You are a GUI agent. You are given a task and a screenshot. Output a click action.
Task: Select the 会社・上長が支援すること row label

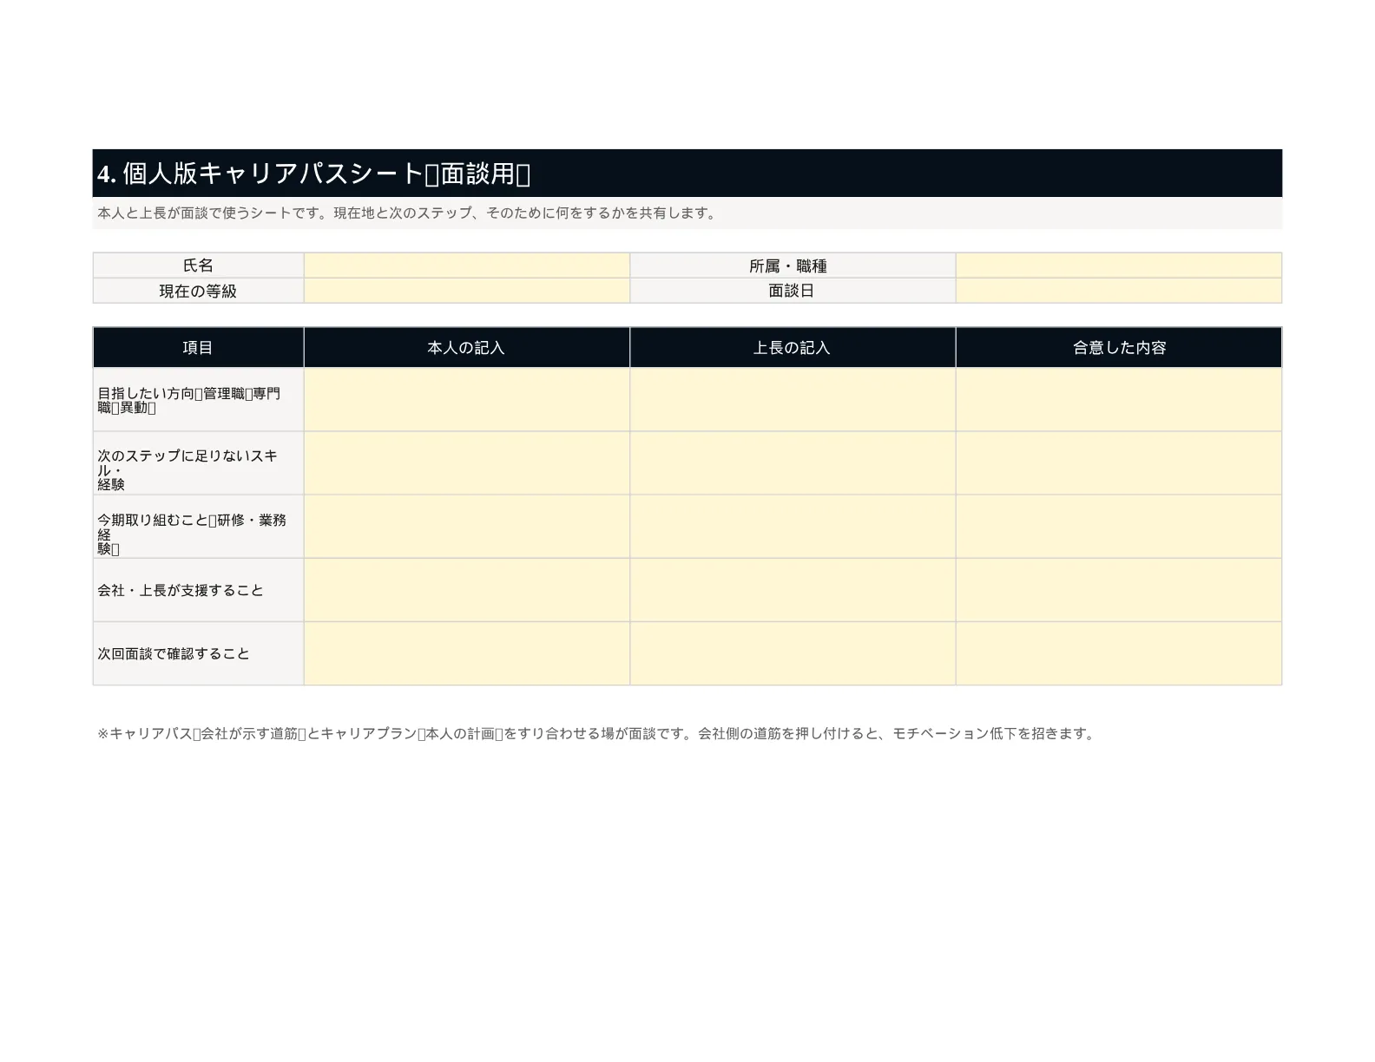[199, 590]
